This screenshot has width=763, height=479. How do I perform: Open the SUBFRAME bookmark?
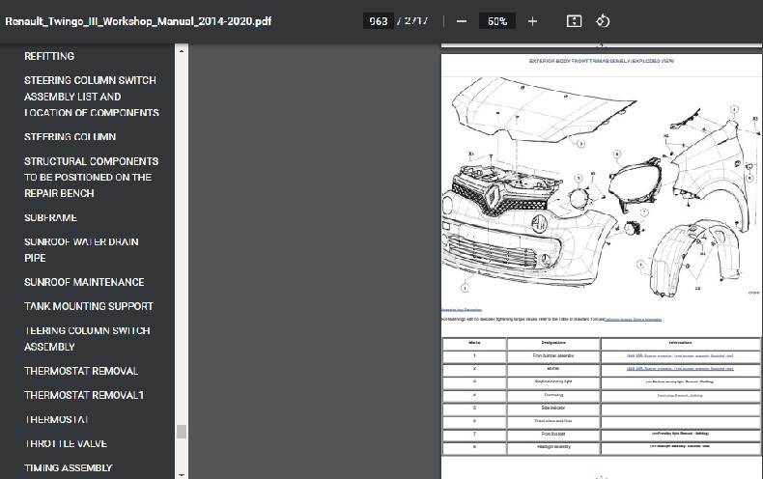point(50,218)
